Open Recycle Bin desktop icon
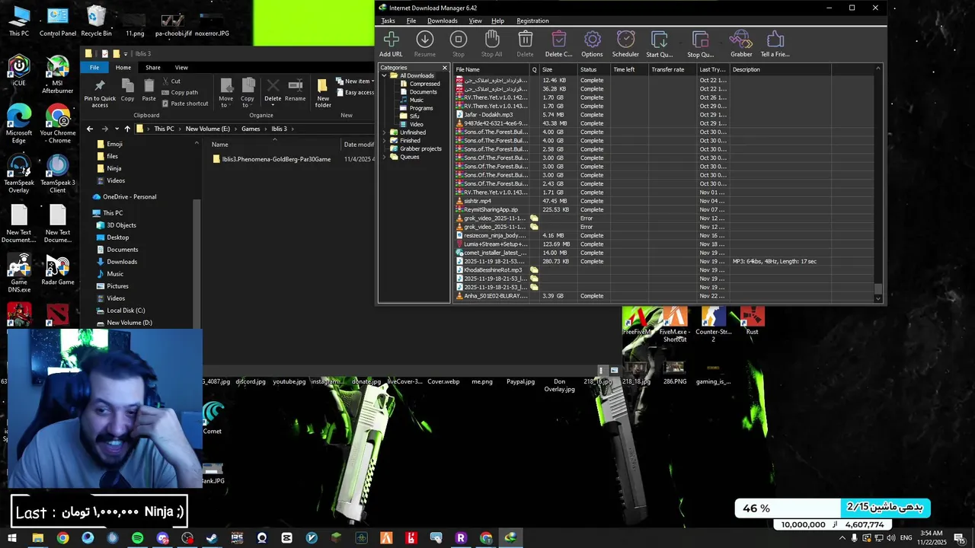Image resolution: width=975 pixels, height=548 pixels. [96, 21]
